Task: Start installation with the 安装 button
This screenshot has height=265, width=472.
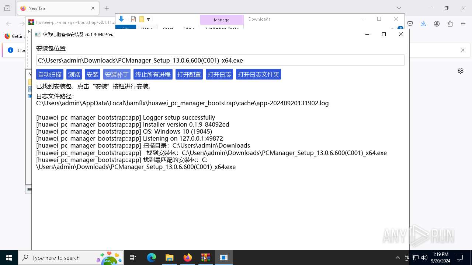Action: click(93, 74)
